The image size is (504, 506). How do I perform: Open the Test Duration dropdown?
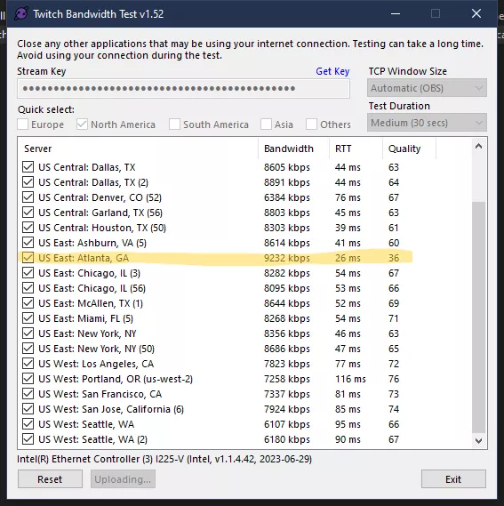427,123
